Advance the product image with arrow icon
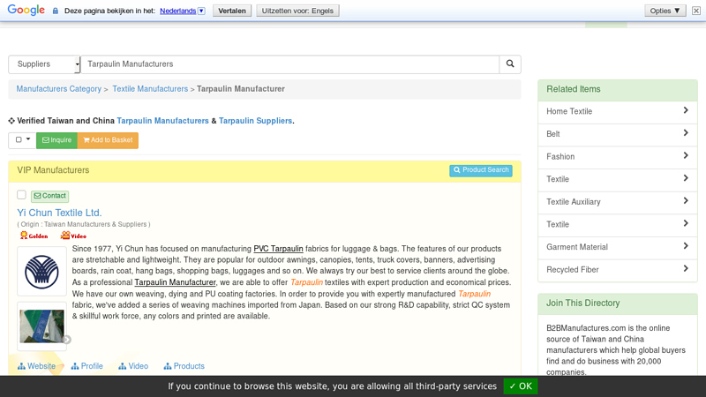This screenshot has width=706, height=397. click(66, 340)
